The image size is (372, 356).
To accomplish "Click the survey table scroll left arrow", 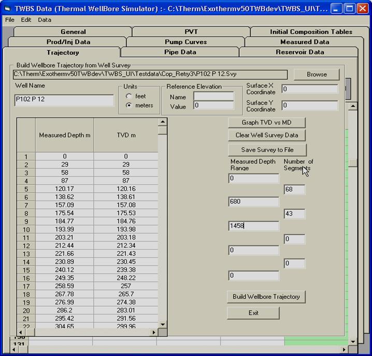I will 20,332.
